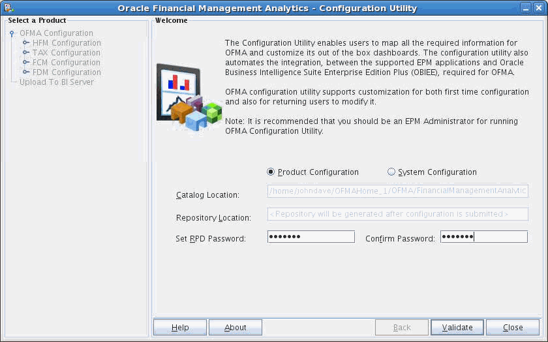This screenshot has height=342, width=548.
Task: Expand the HFM Configuration node handle
Action: (26, 42)
